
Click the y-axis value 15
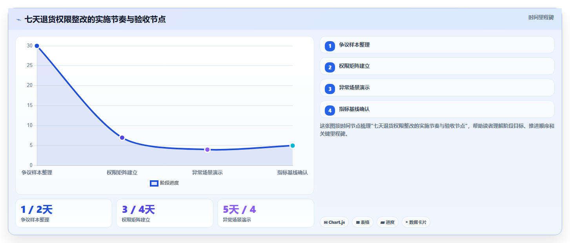[30, 105]
